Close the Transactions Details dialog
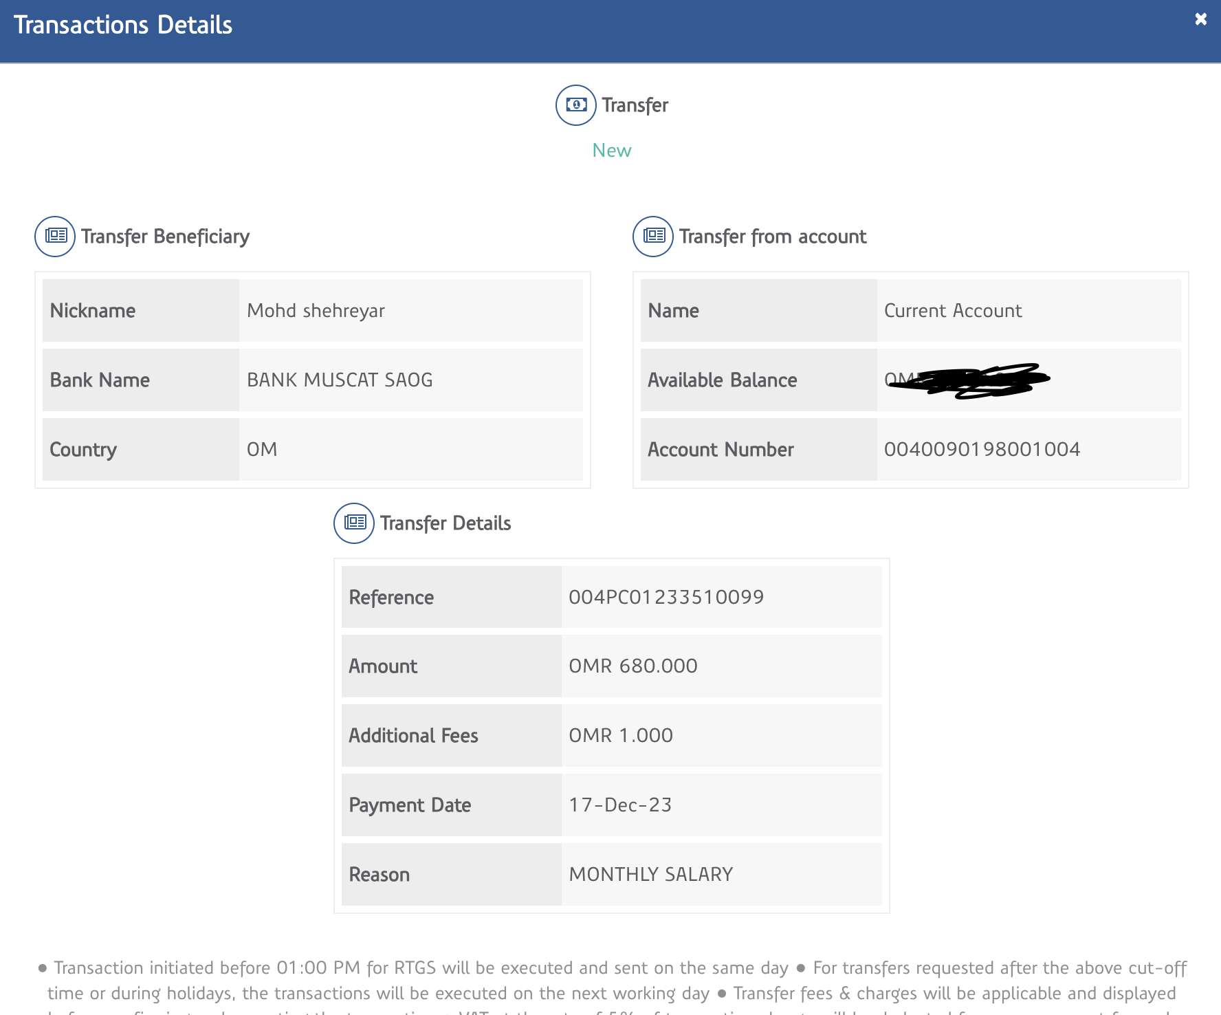The height and width of the screenshot is (1015, 1221). tap(1200, 19)
